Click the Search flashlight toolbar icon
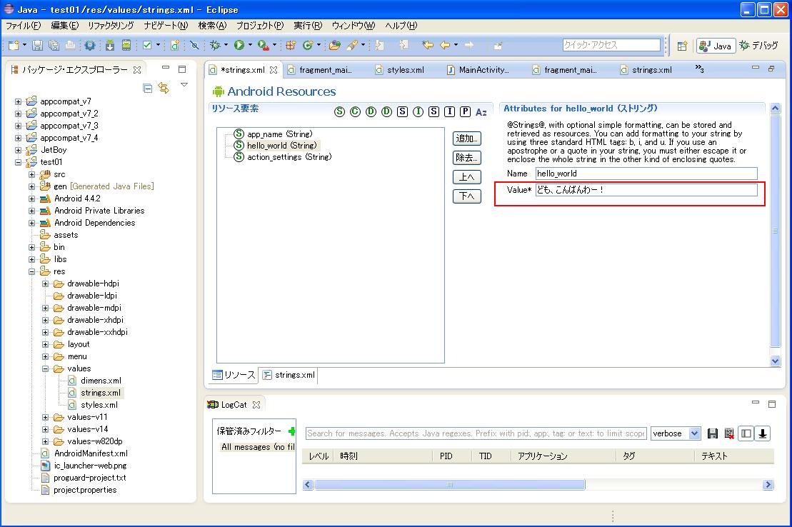This screenshot has height=527, width=792. (352, 46)
